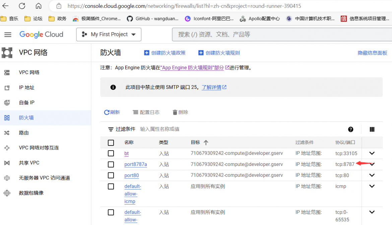Image resolution: width=392 pixels, height=225 pixels.
Task: Click the 删除 button
Action: [x=180, y=112]
